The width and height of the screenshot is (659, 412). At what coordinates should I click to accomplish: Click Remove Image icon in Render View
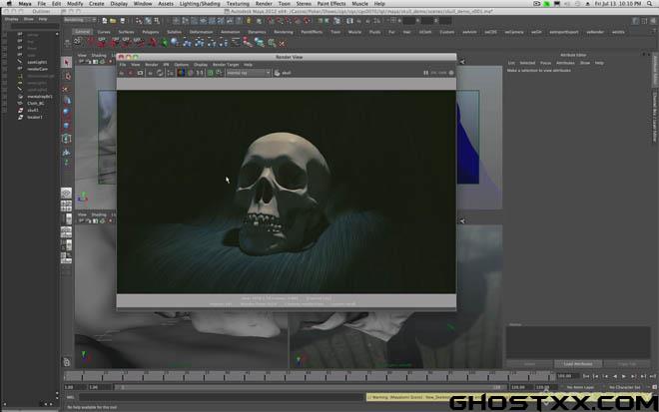219,73
